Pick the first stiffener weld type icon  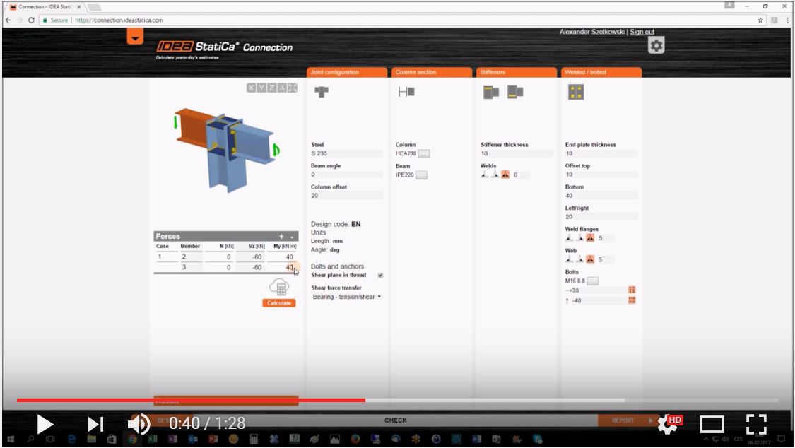pyautogui.click(x=485, y=175)
